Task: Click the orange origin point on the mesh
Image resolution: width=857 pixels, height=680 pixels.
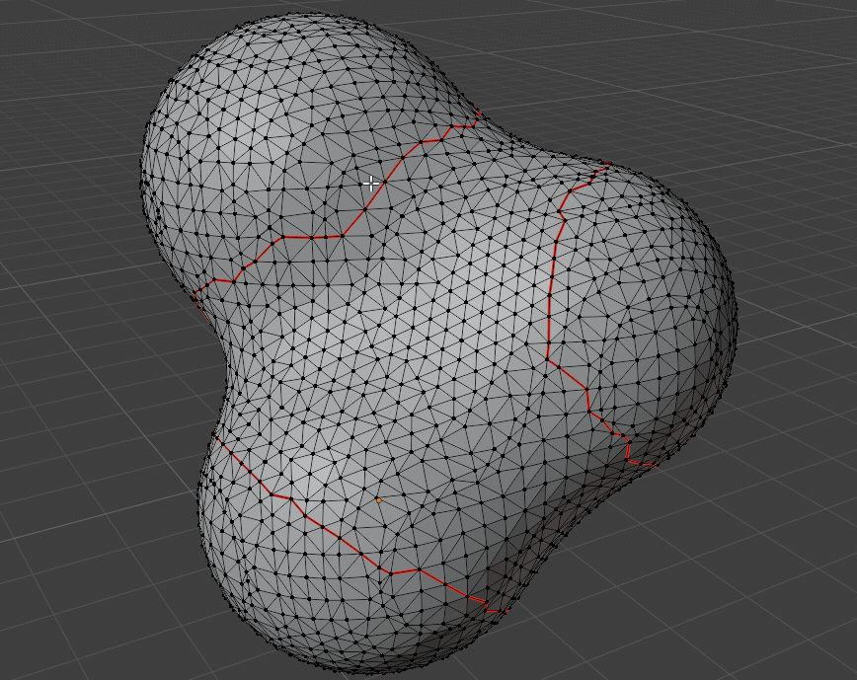Action: [x=379, y=500]
